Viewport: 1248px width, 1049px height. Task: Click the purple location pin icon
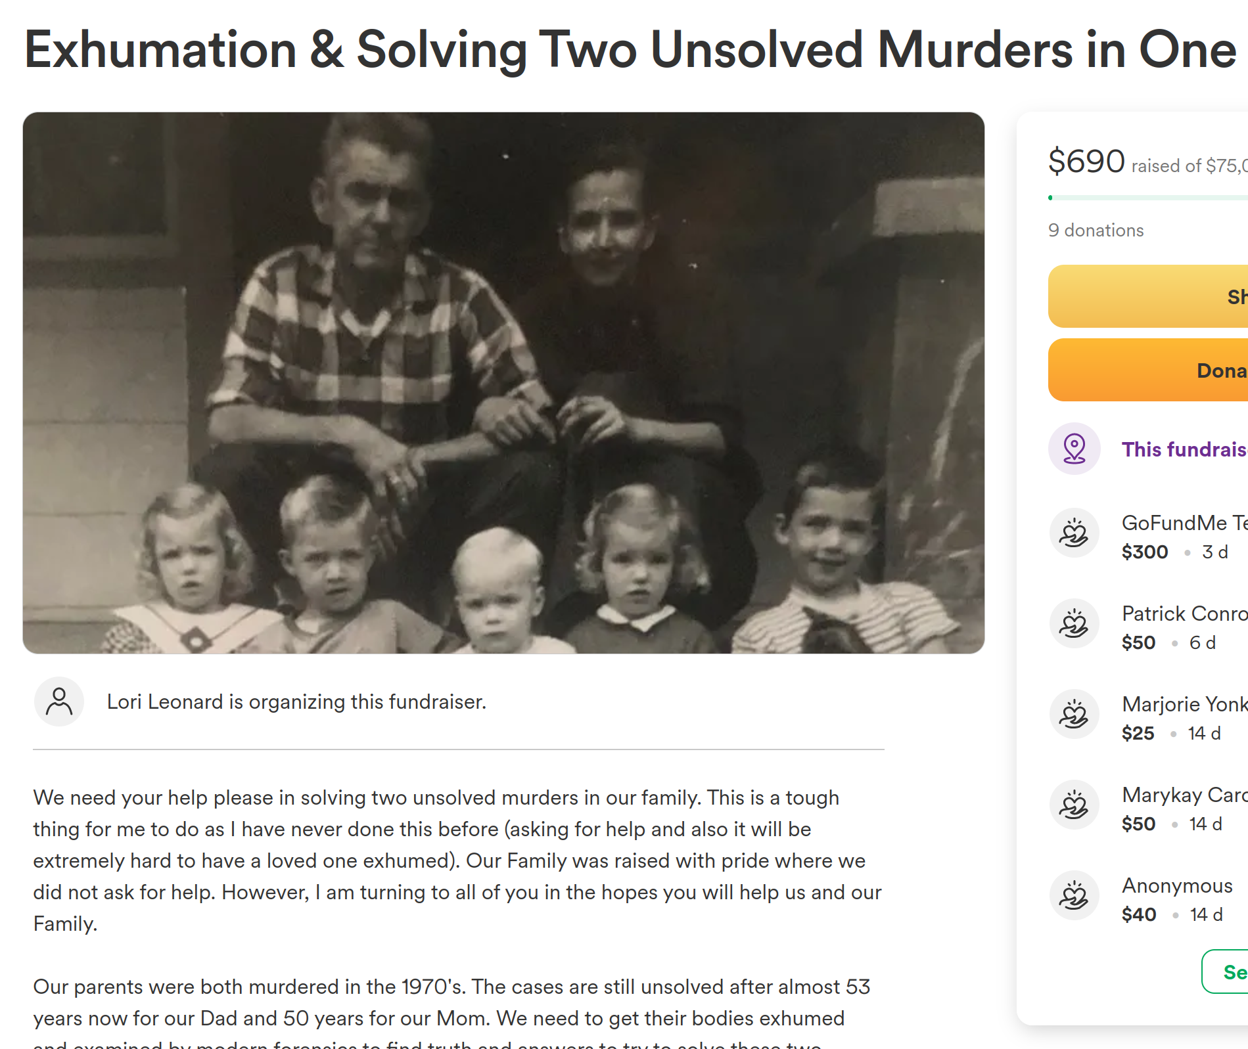point(1074,449)
